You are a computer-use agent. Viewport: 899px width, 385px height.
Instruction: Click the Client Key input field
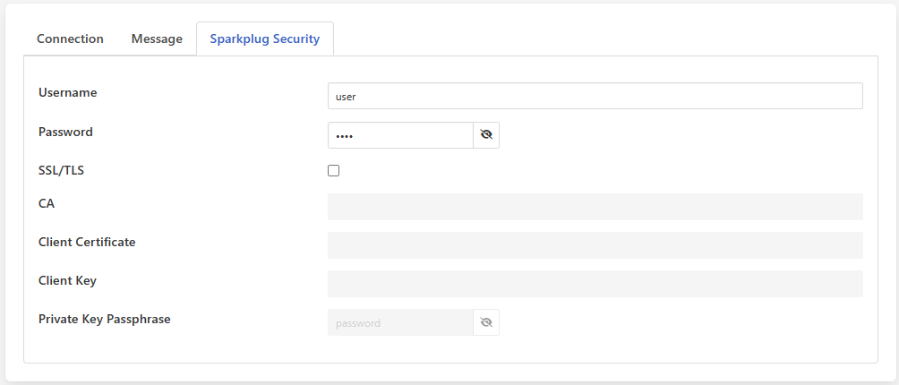[595, 284]
